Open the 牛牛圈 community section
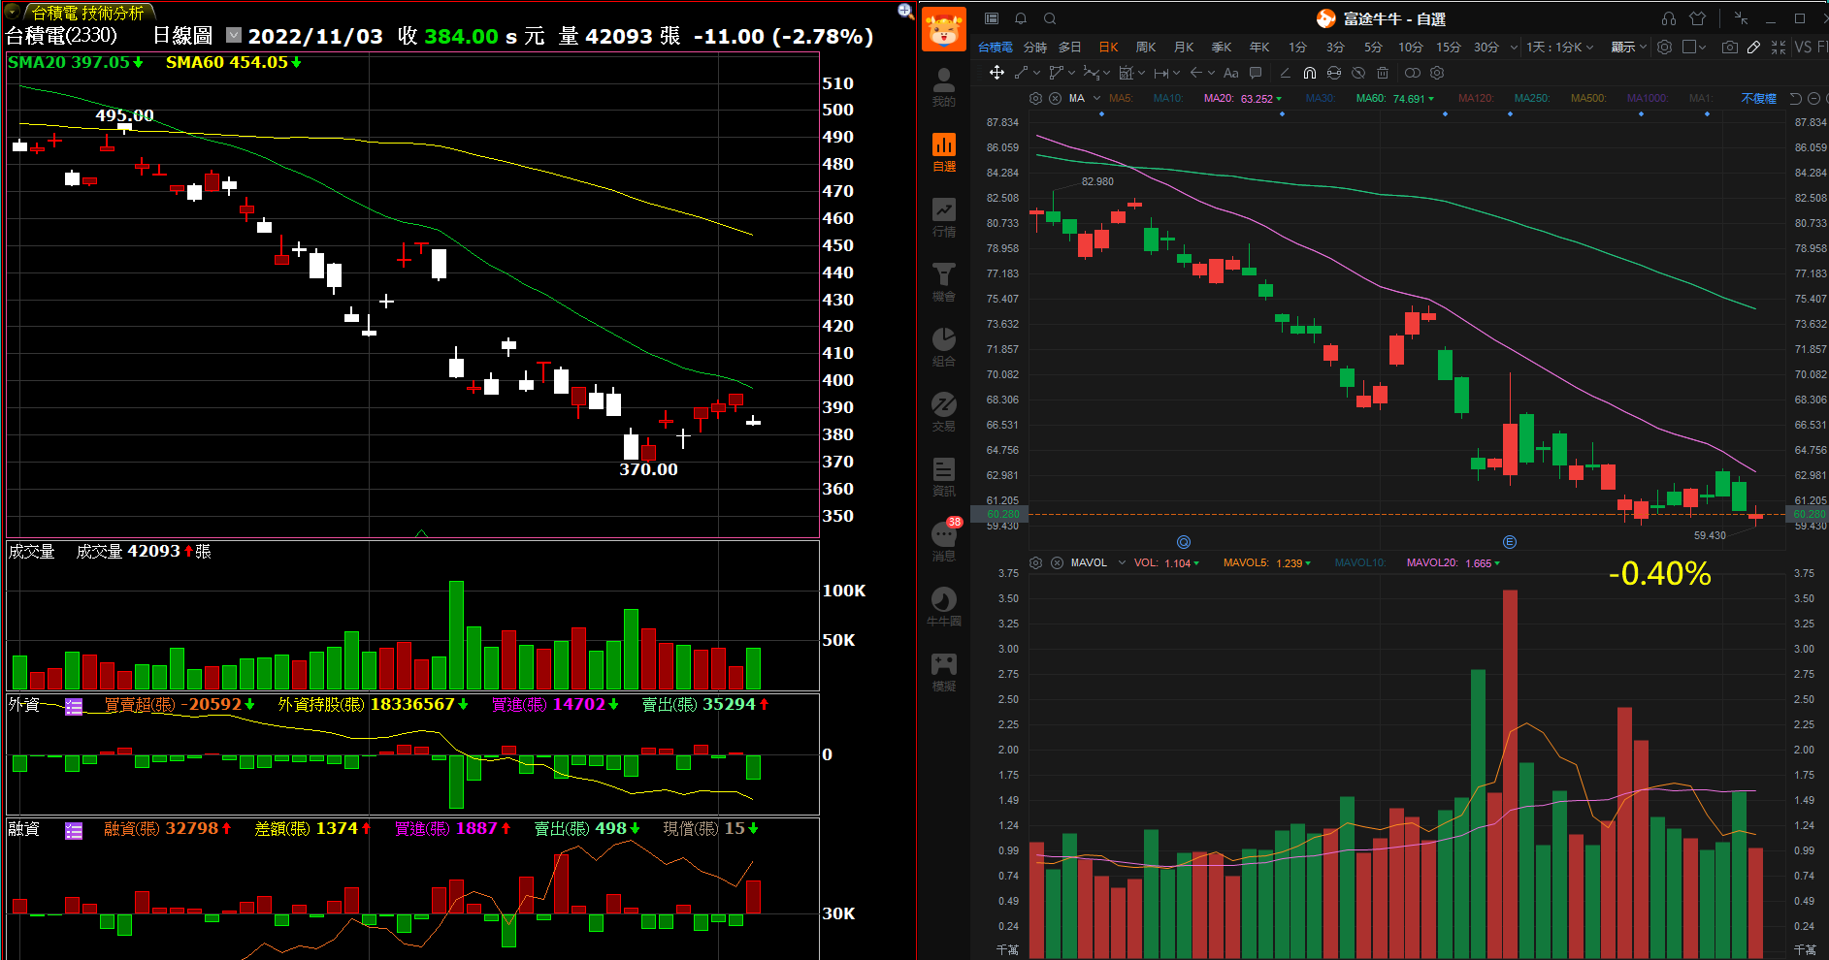Viewport: 1829px width, 960px height. point(943,607)
